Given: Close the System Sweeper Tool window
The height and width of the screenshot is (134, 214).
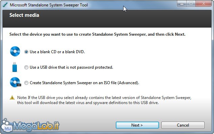Looking at the screenshot, I should (204, 4).
